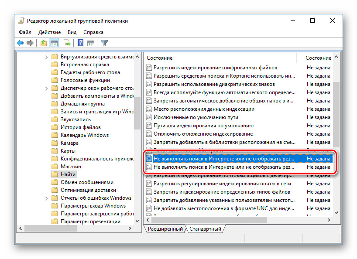Toggle the action pane toolbar icon

pyautogui.click(x=91, y=43)
